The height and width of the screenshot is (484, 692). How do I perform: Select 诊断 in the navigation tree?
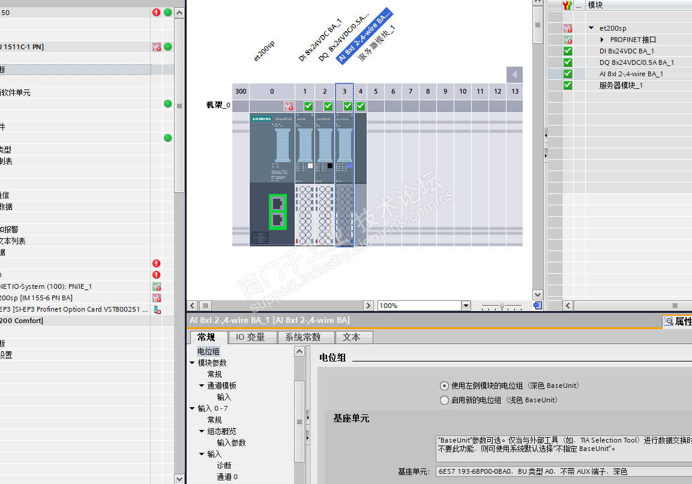click(x=224, y=465)
